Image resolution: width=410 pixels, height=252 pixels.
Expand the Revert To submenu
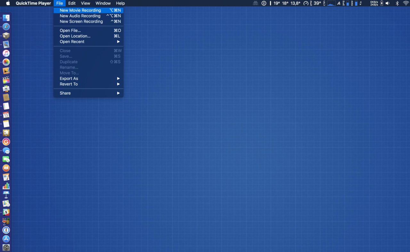[88, 84]
